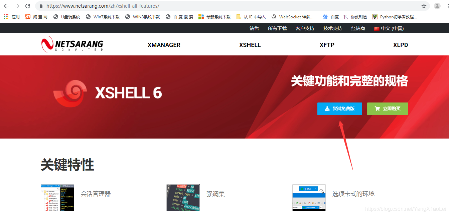449x215 pixels.
Task: Open the 淘宝网 bookmark
Action: click(x=36, y=17)
